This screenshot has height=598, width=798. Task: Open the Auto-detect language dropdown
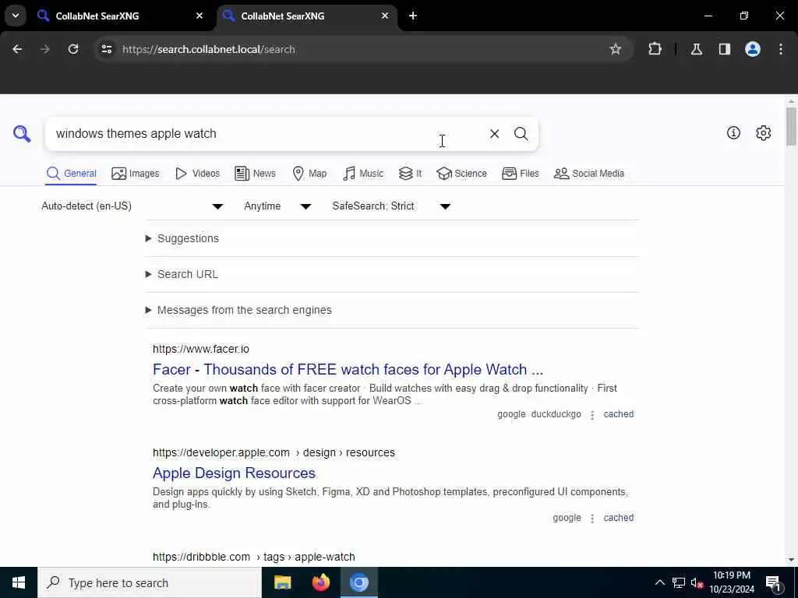click(132, 206)
